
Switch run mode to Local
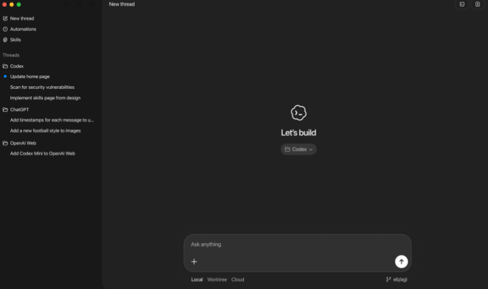(x=197, y=280)
